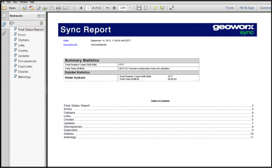Screen dimensions: 272x168
Task: Open the zoom level dropdown arrow
Action: pyautogui.click(x=130, y=8)
